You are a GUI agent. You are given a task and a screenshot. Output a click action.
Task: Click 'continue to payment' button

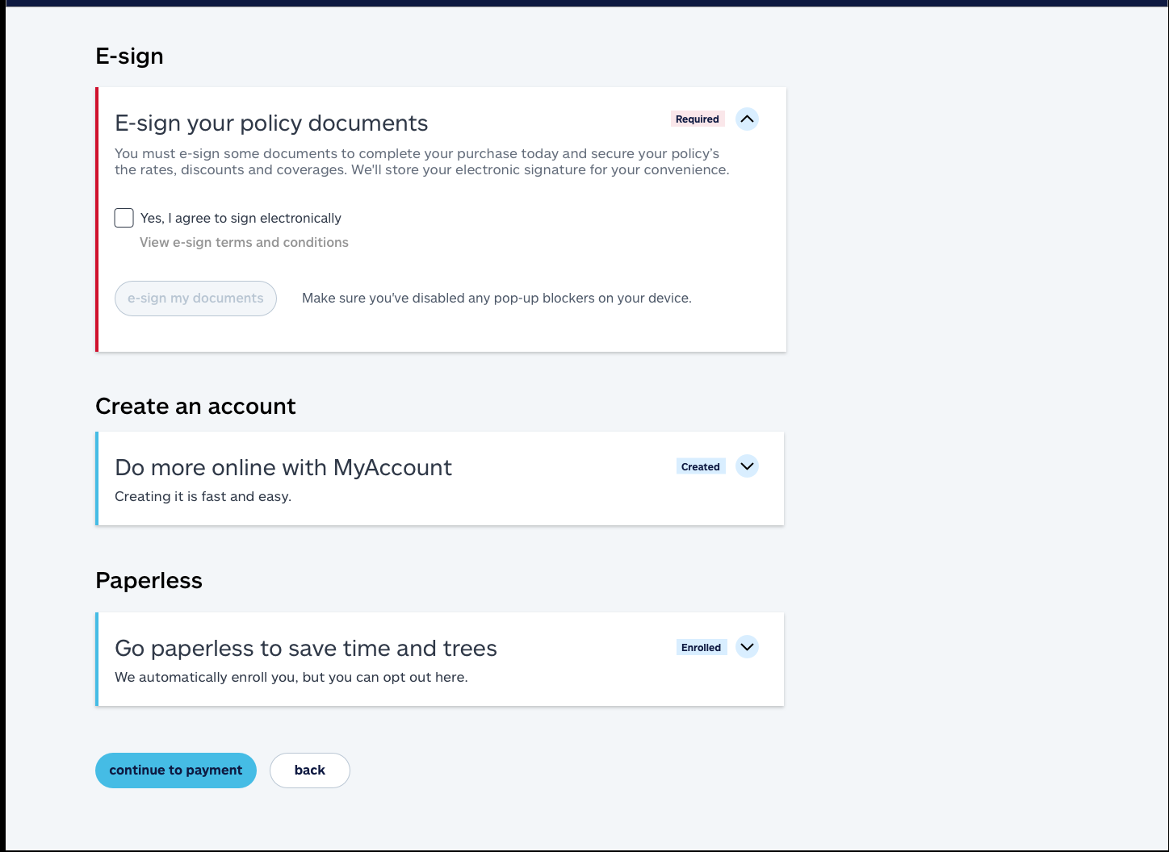[176, 771]
